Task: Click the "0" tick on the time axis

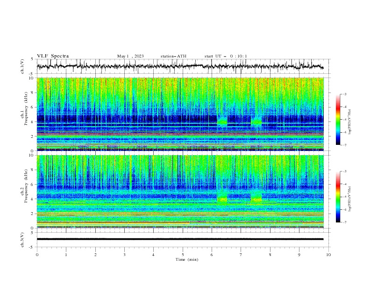Action: click(x=37, y=255)
